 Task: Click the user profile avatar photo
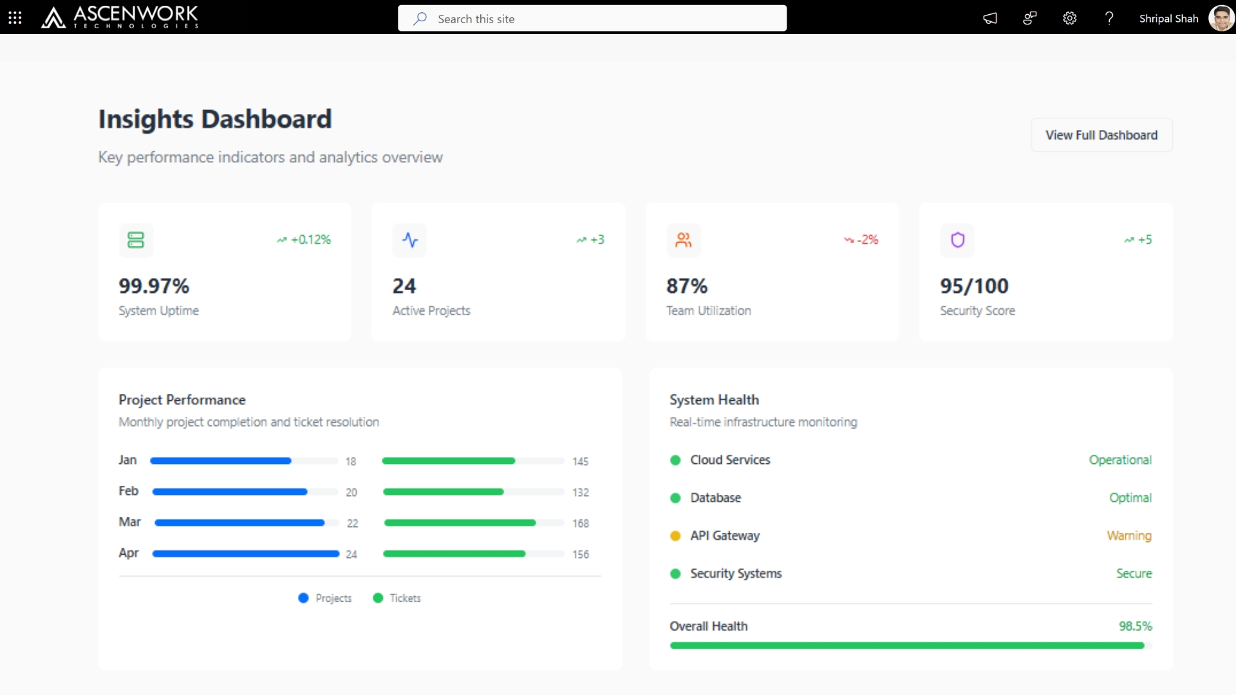coord(1221,18)
